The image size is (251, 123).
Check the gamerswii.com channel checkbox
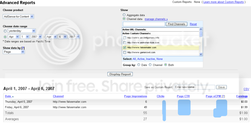(x=125, y=52)
